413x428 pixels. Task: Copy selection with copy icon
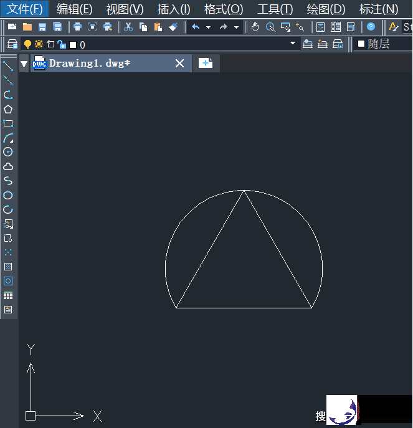(143, 27)
